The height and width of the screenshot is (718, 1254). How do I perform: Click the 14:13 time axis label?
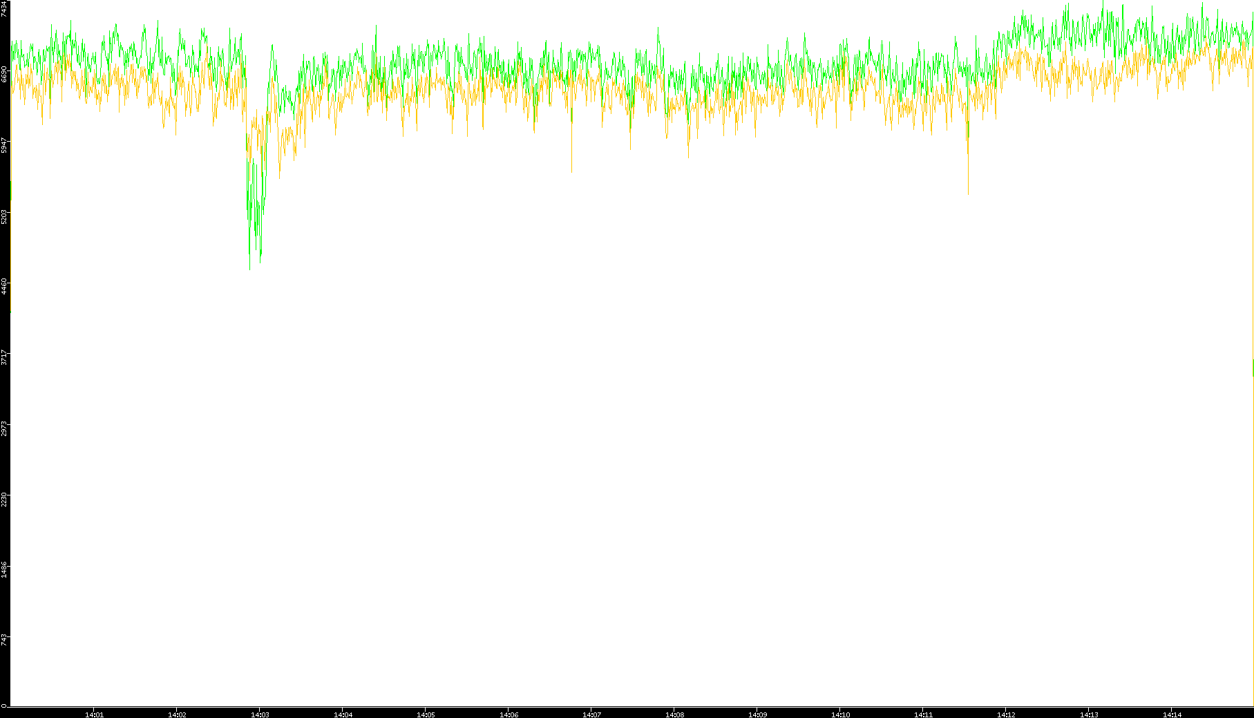1089,714
